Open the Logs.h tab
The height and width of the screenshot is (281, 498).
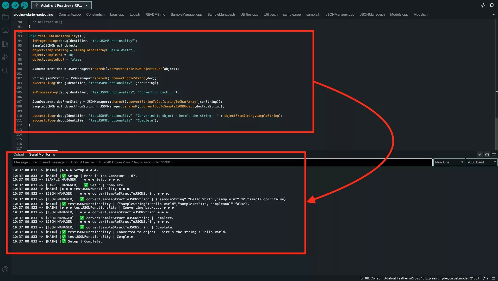135,15
